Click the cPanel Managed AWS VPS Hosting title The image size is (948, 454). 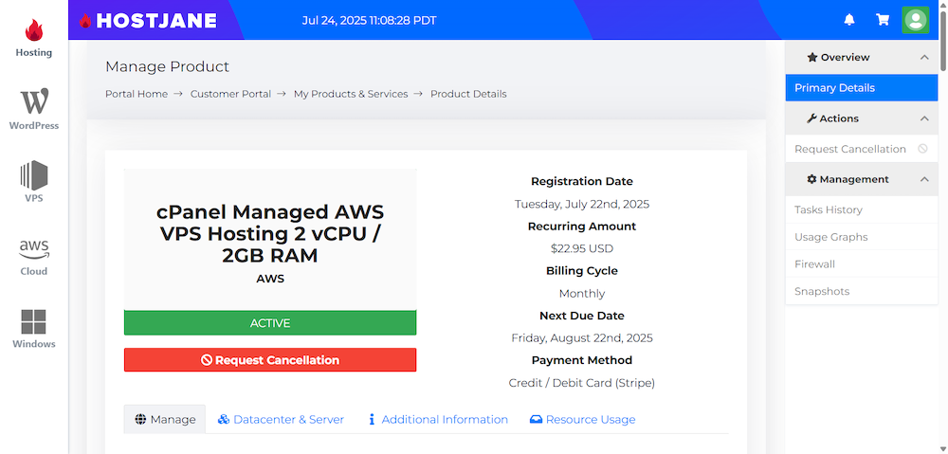tap(270, 234)
